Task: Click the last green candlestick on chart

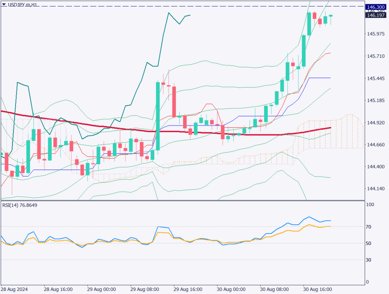Action: click(x=331, y=16)
